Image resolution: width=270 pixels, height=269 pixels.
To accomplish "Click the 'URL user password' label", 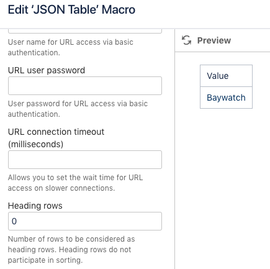I will (47, 70).
